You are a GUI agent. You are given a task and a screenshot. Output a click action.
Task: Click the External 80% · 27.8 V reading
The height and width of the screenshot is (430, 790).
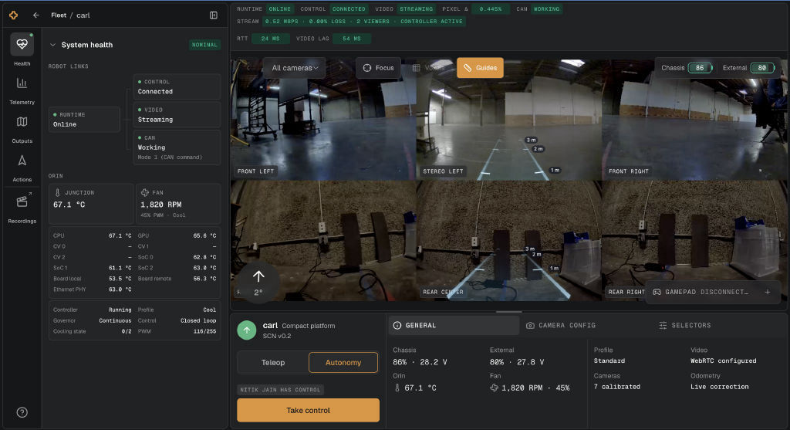[517, 362]
